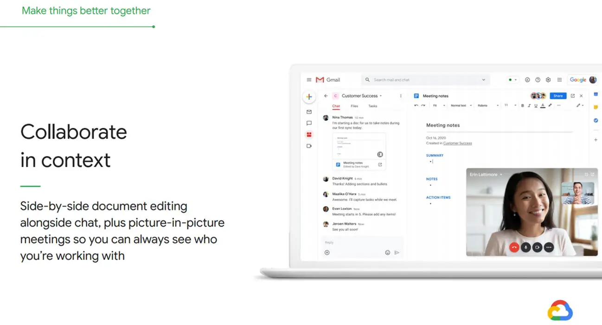Switch to the Chat tab
This screenshot has width=602, height=325.
point(336,106)
